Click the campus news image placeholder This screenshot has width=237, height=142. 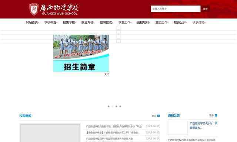pyautogui.click(x=50, y=133)
